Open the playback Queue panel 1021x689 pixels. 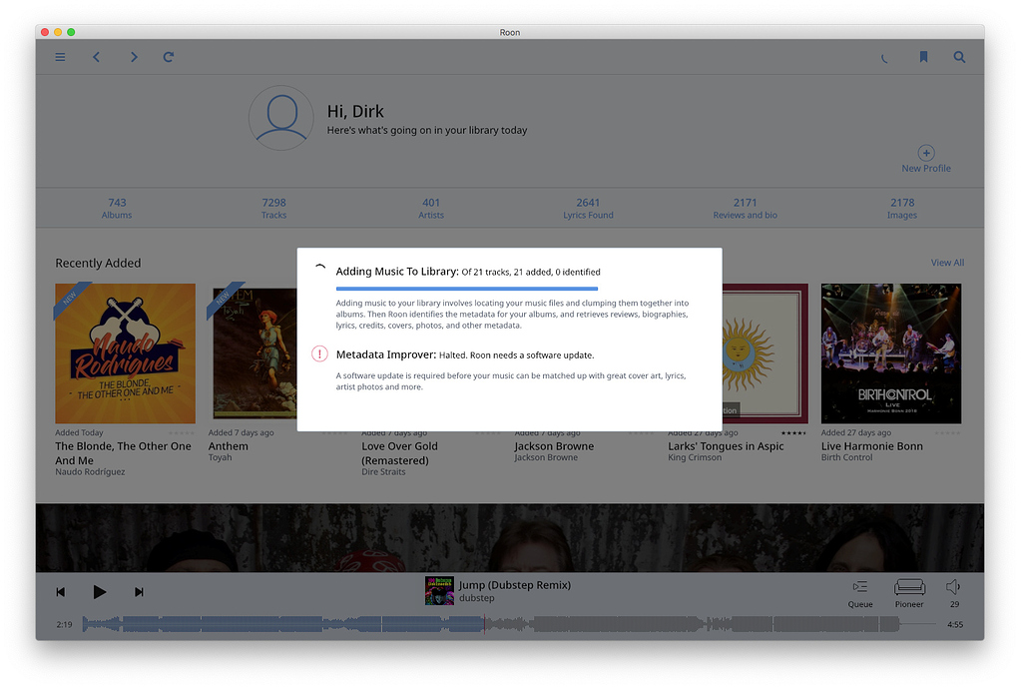(859, 591)
